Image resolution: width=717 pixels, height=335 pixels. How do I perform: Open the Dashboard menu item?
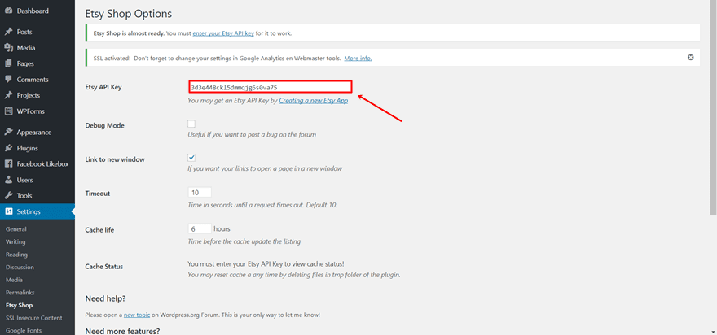(33, 11)
